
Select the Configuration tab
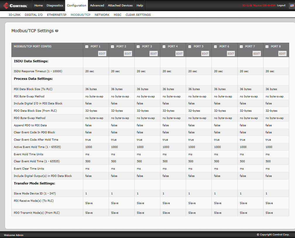(x=77, y=6)
